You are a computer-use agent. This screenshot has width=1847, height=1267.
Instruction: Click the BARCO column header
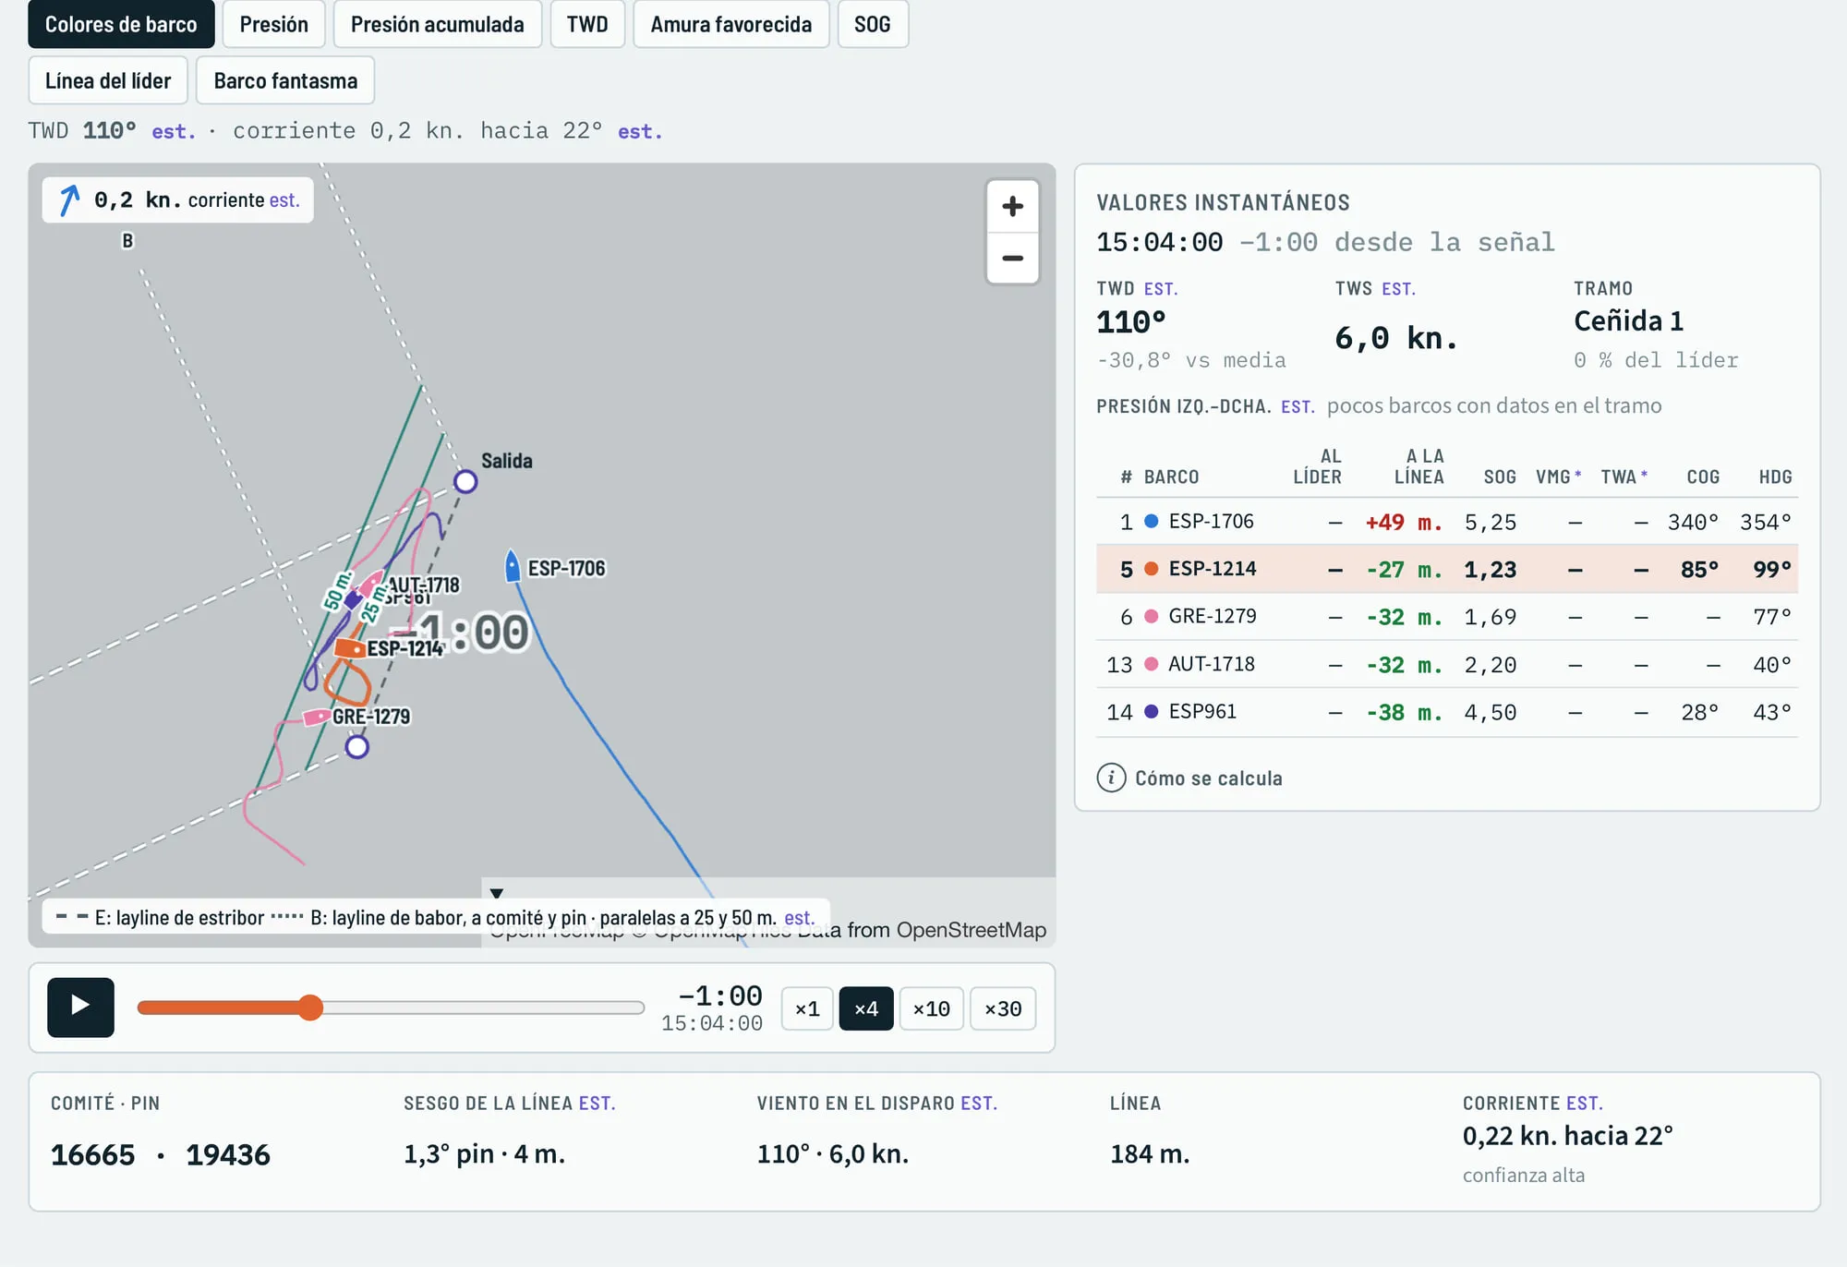1171,477
